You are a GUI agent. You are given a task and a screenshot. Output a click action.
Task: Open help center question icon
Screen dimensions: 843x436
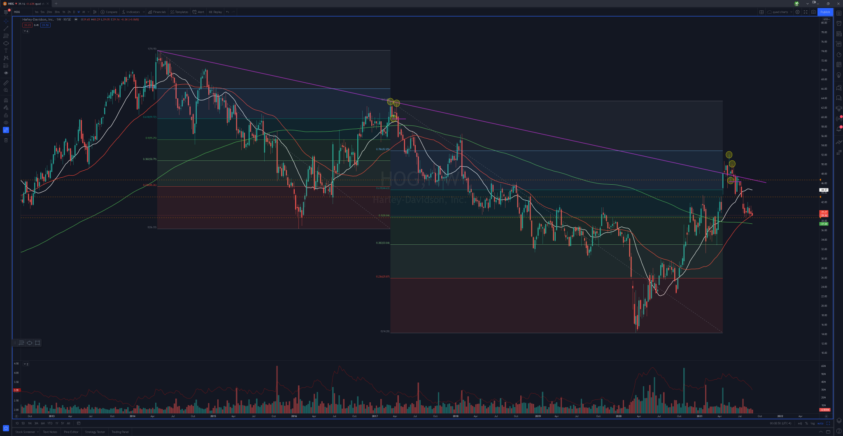tap(839, 431)
